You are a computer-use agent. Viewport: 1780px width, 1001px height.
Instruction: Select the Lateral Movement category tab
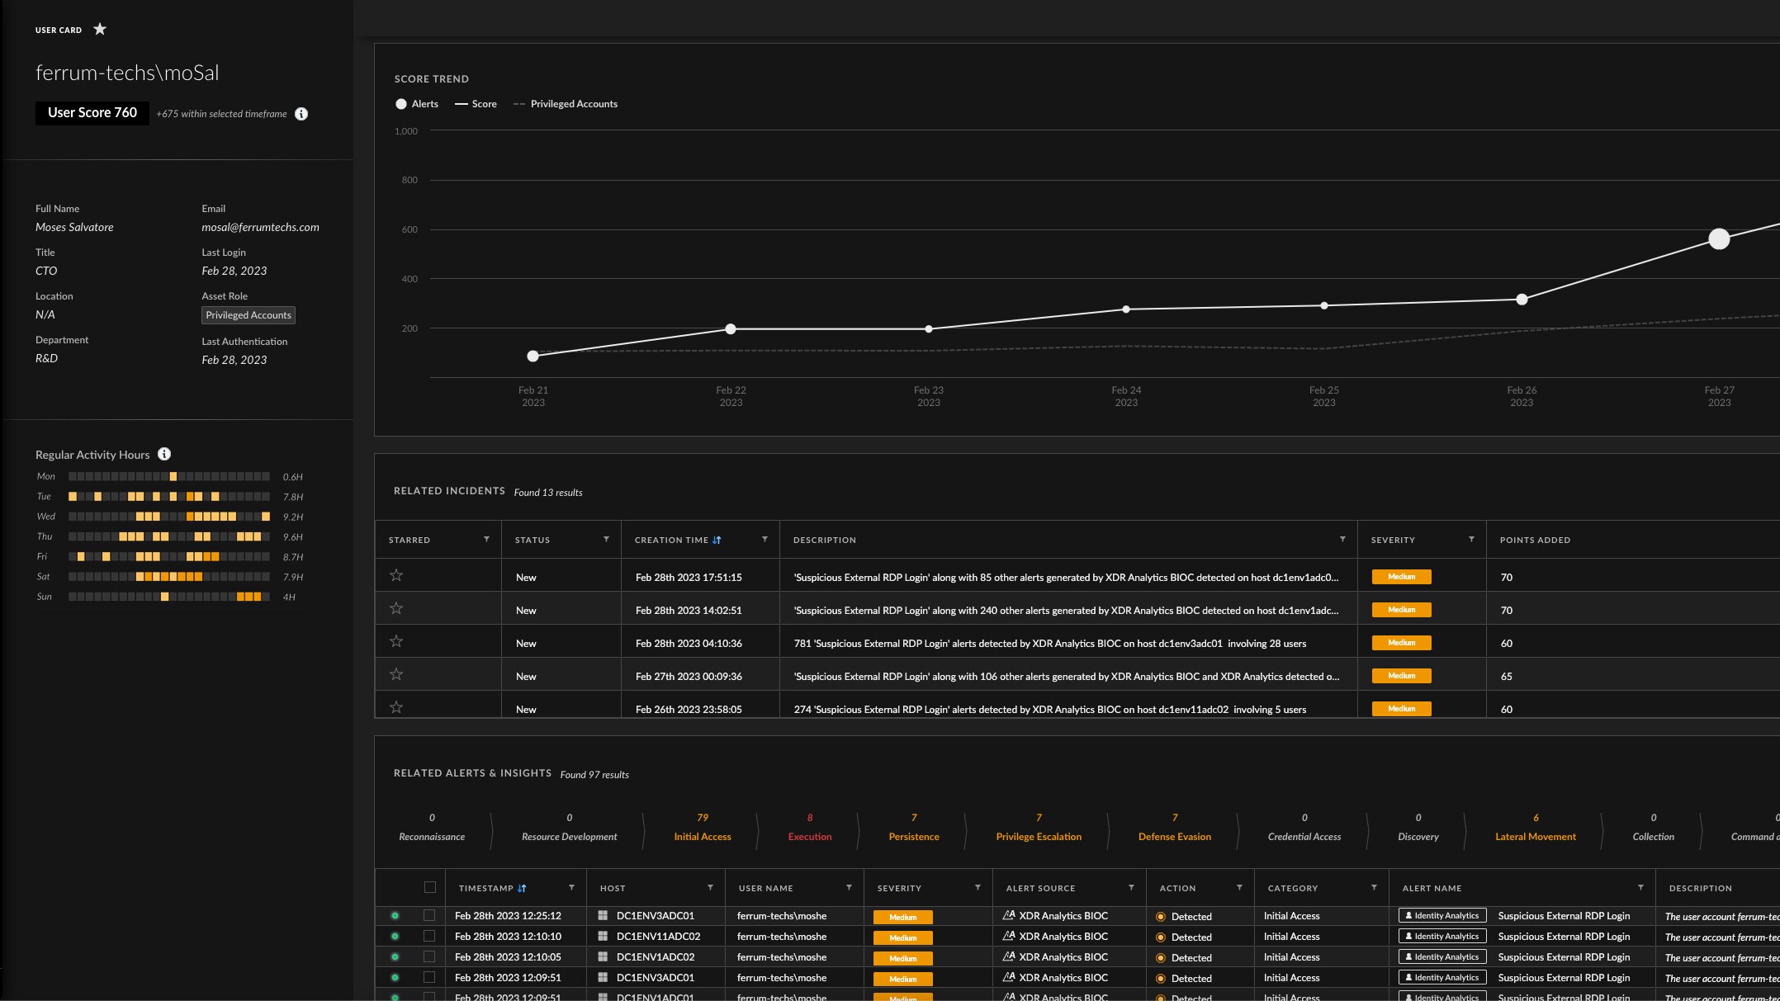[x=1535, y=836]
